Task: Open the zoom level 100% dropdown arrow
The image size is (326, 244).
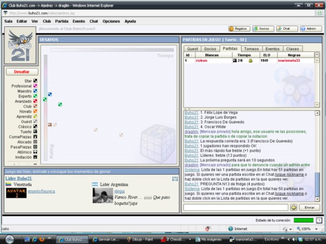Action: [316, 229]
